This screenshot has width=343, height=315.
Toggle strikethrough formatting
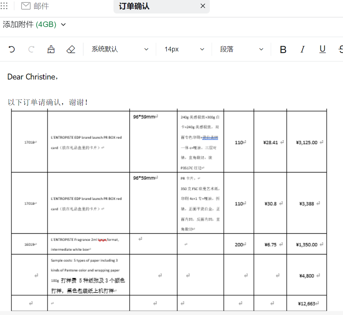coord(340,50)
